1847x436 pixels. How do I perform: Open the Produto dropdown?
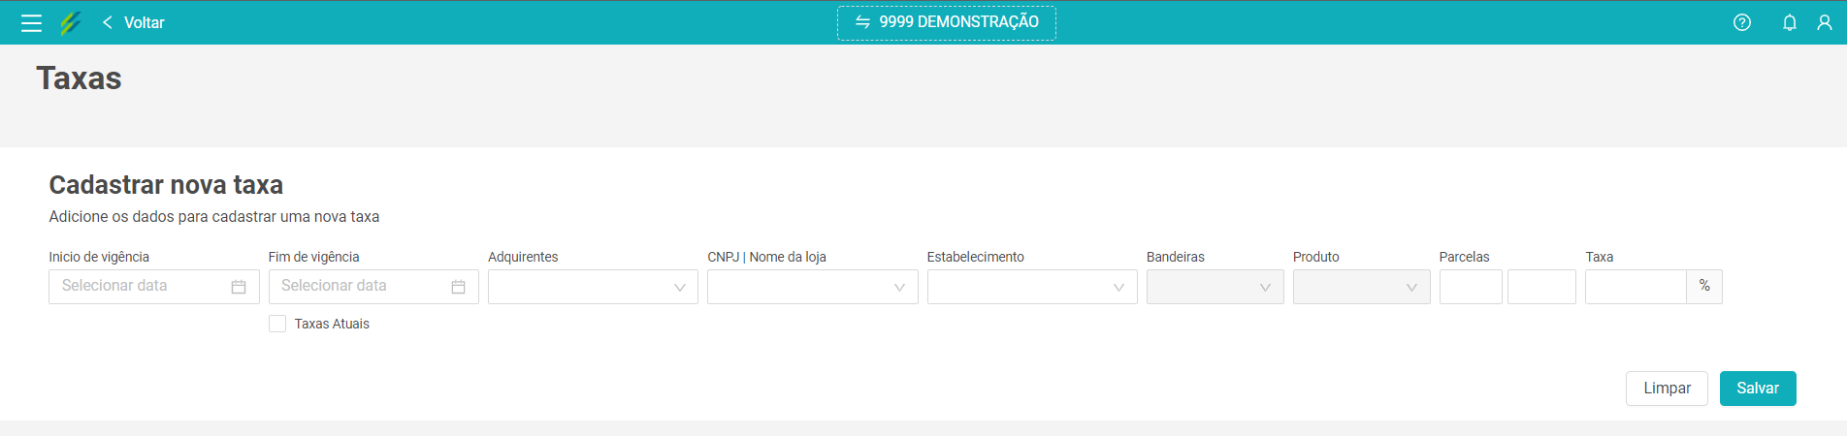(x=1362, y=287)
